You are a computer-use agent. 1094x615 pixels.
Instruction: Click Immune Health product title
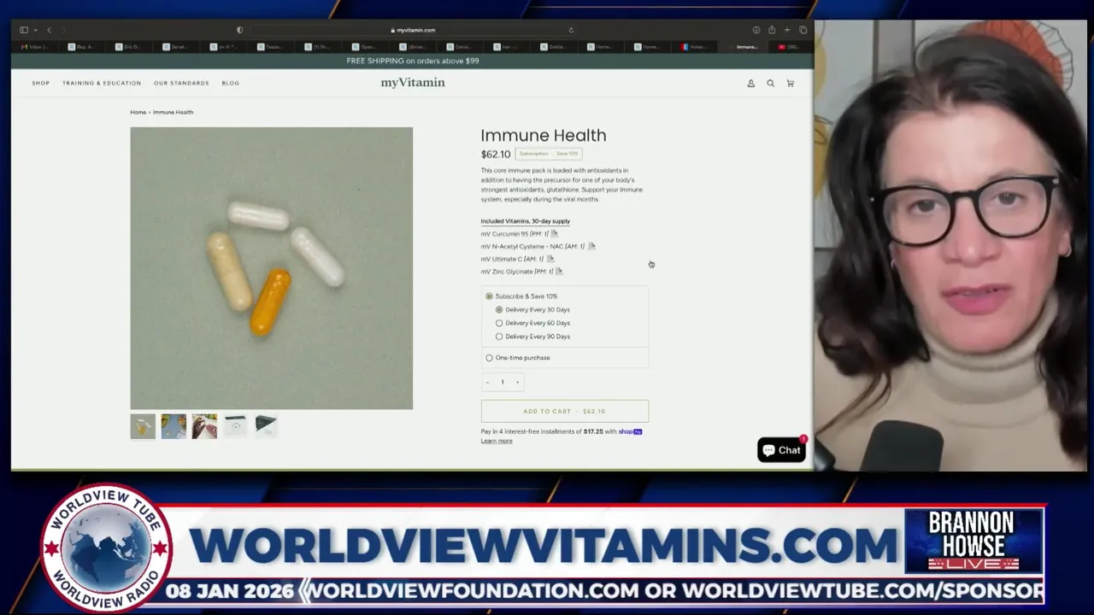544,135
